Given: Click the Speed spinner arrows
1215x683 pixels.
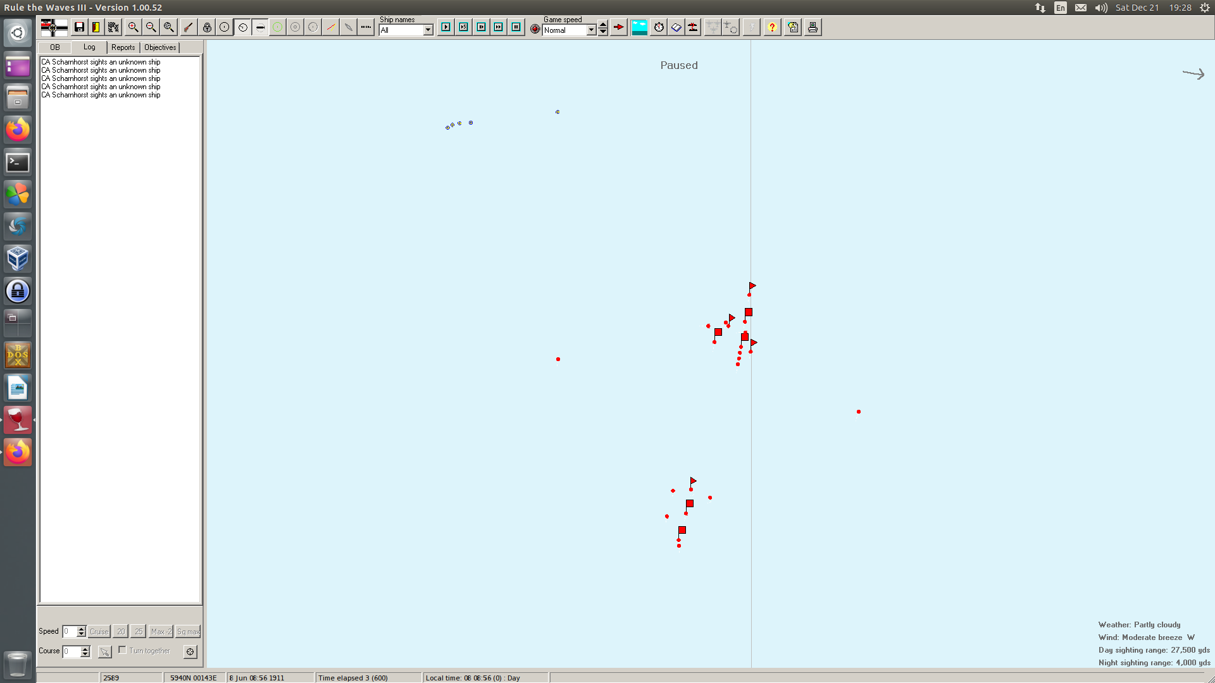Looking at the screenshot, I should tap(81, 631).
